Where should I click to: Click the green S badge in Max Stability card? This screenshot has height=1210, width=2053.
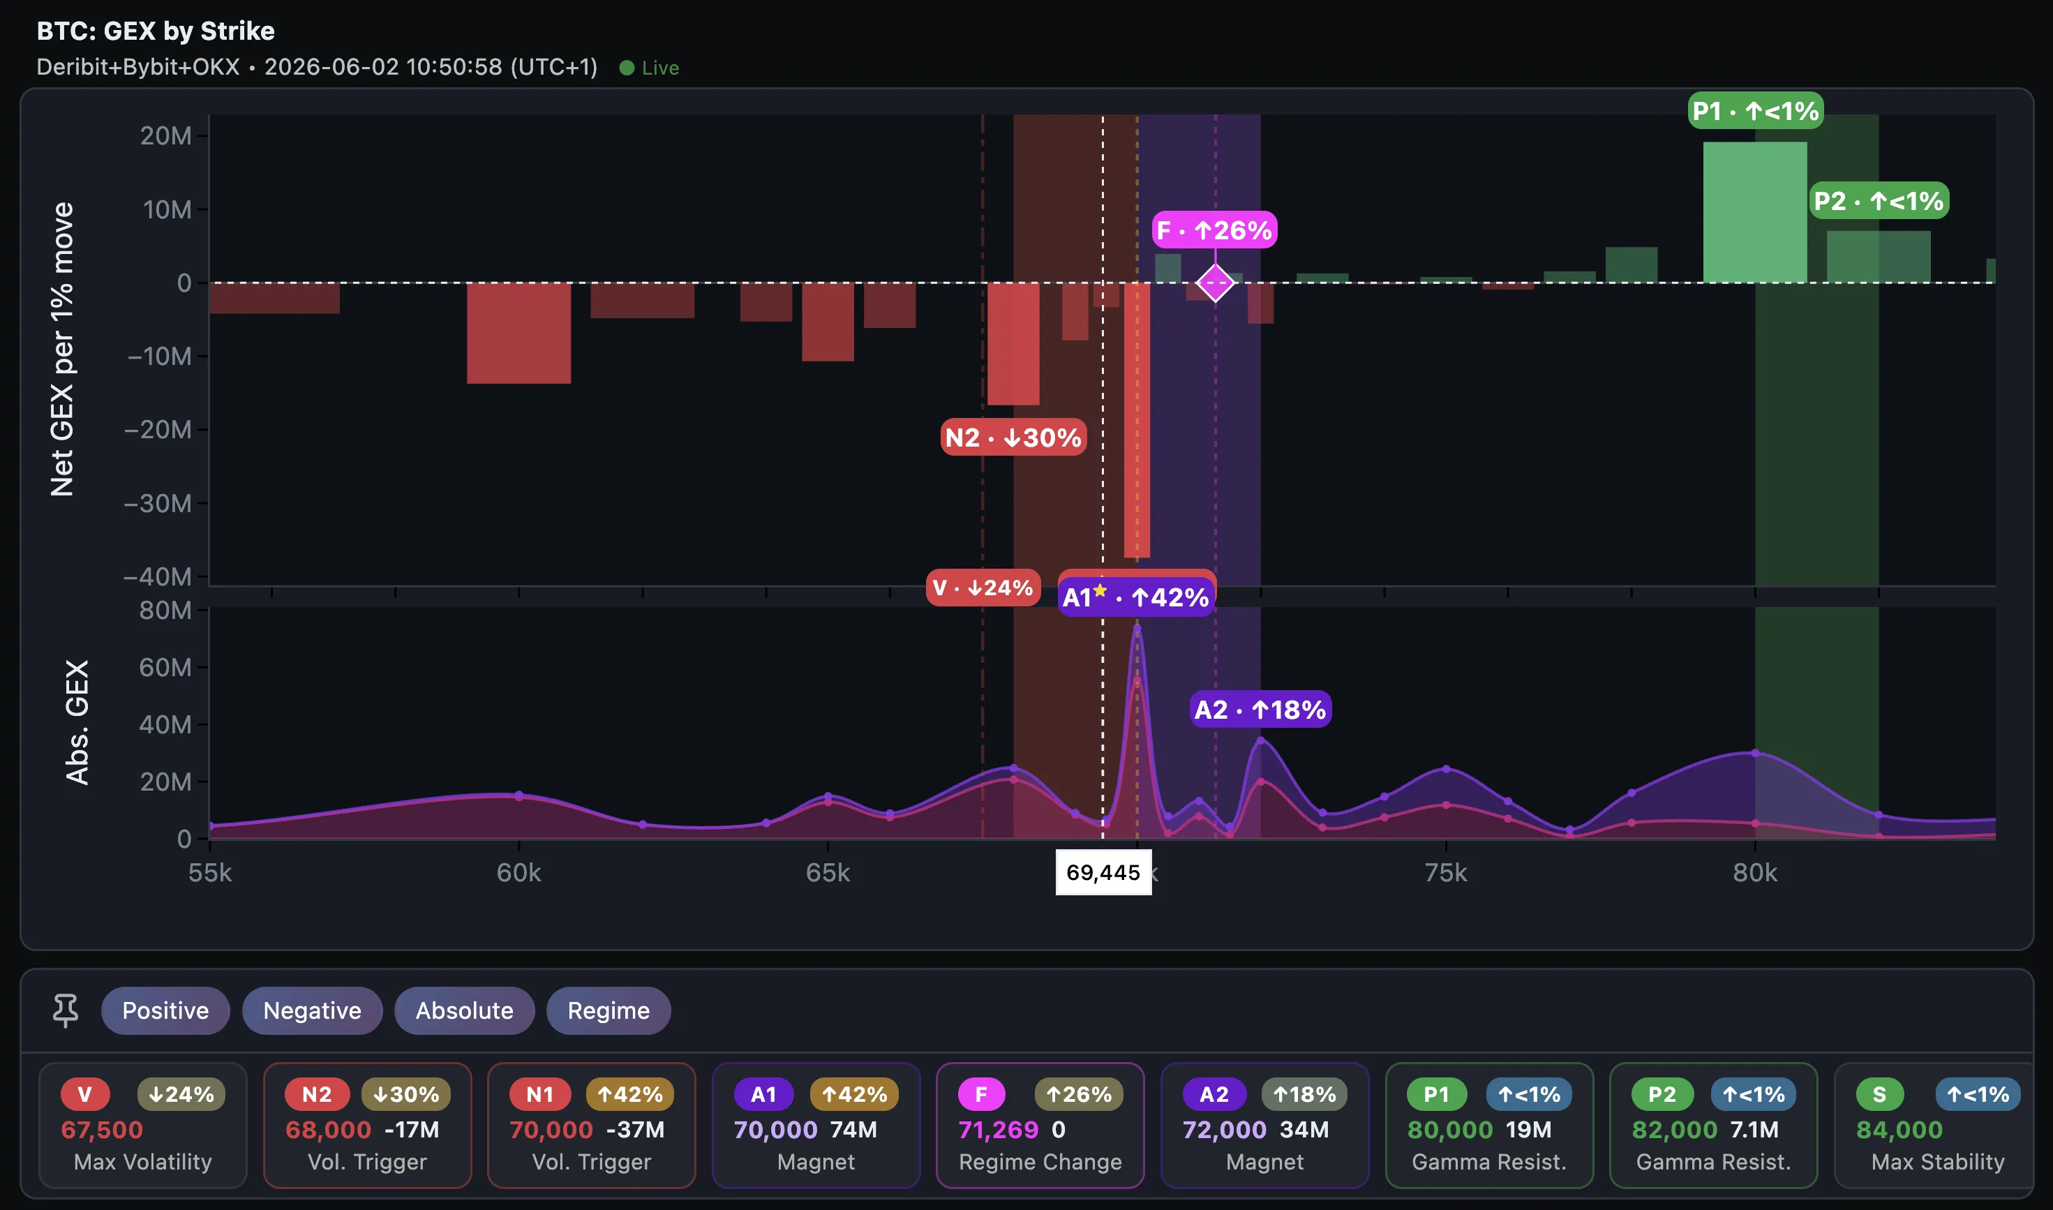pyautogui.click(x=1879, y=1094)
